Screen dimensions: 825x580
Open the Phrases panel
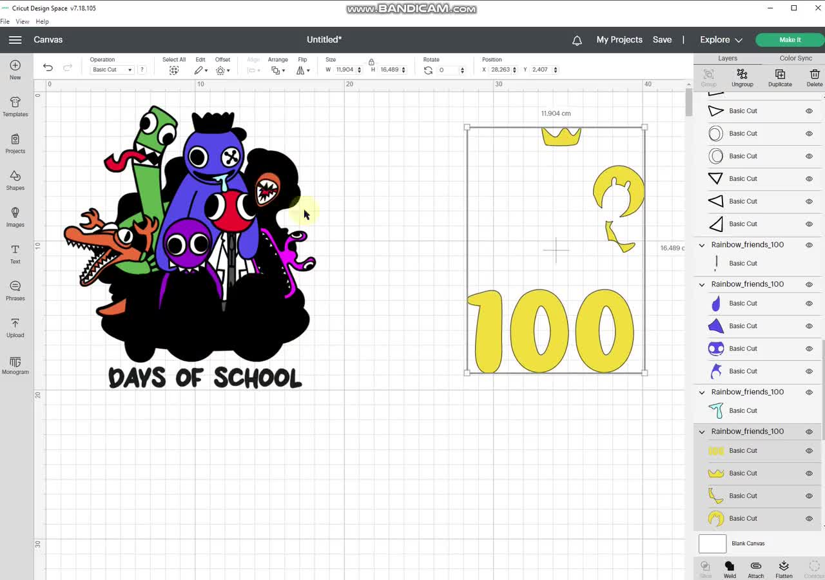tap(15, 291)
